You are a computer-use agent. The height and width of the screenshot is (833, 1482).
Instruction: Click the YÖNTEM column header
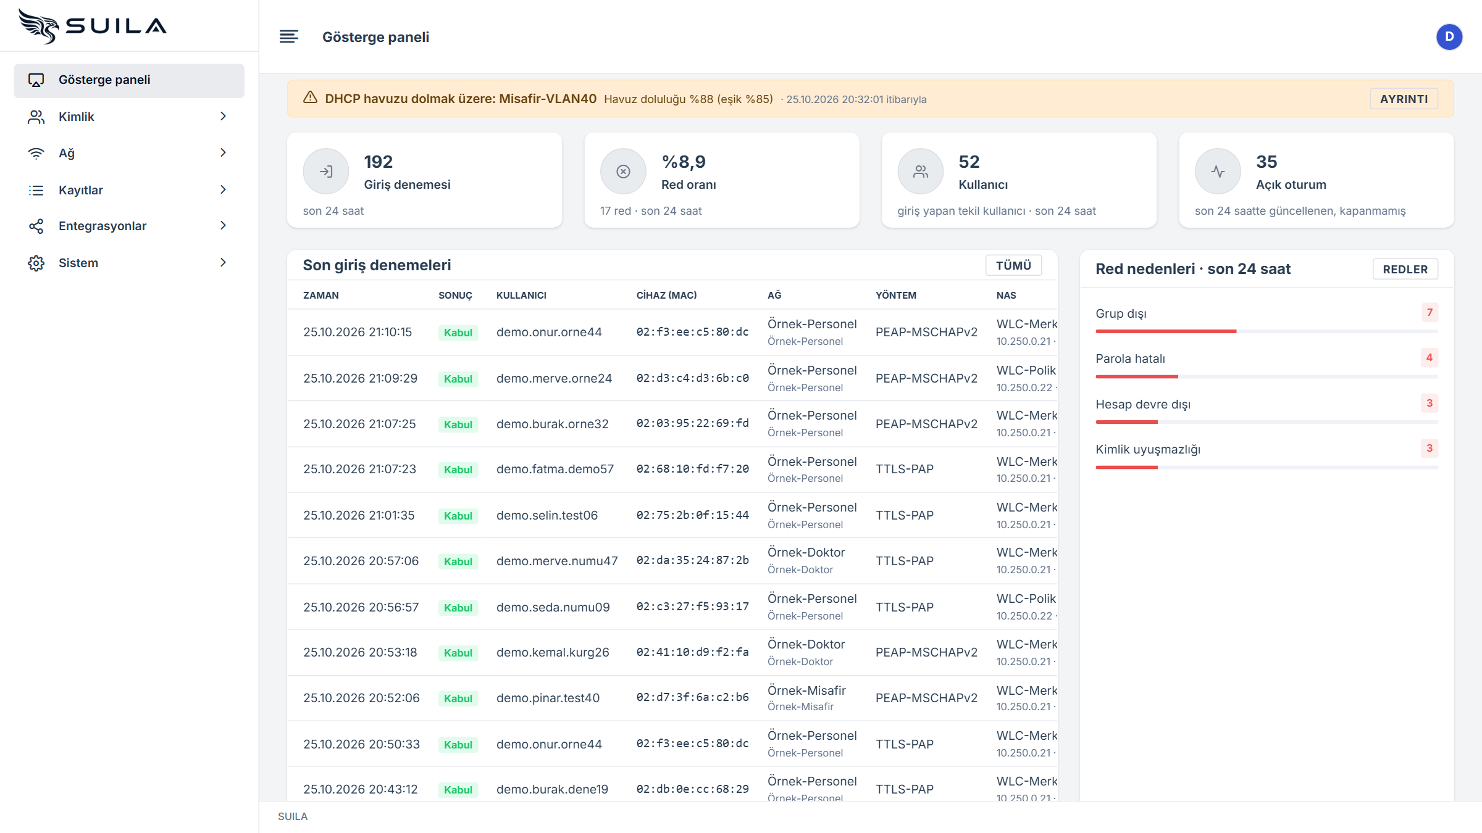tap(895, 295)
